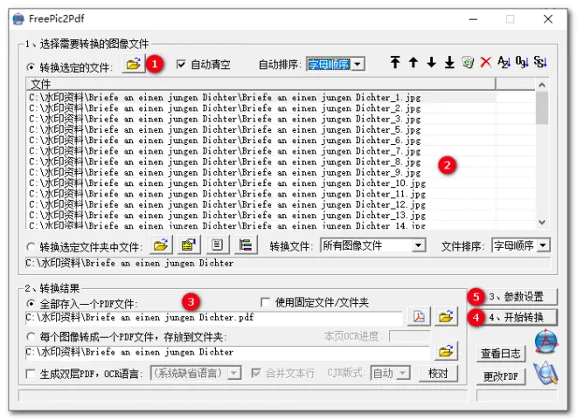
Task: Click 3、参数设置 button
Action: [x=516, y=297]
